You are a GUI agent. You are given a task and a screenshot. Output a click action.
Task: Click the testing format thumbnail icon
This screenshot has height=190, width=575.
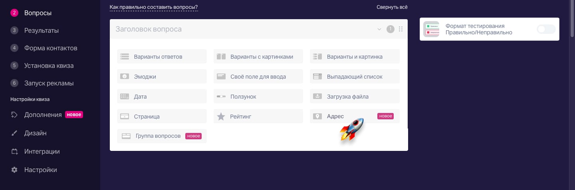tap(431, 29)
